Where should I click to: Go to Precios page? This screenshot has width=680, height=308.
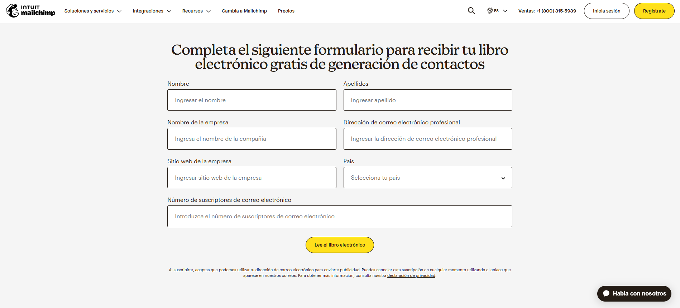[x=286, y=11]
